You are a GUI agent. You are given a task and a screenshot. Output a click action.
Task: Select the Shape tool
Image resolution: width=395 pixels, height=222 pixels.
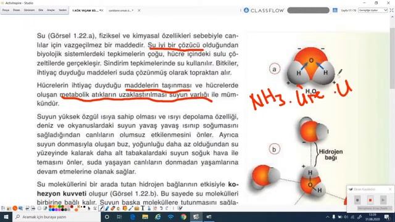[125, 208]
